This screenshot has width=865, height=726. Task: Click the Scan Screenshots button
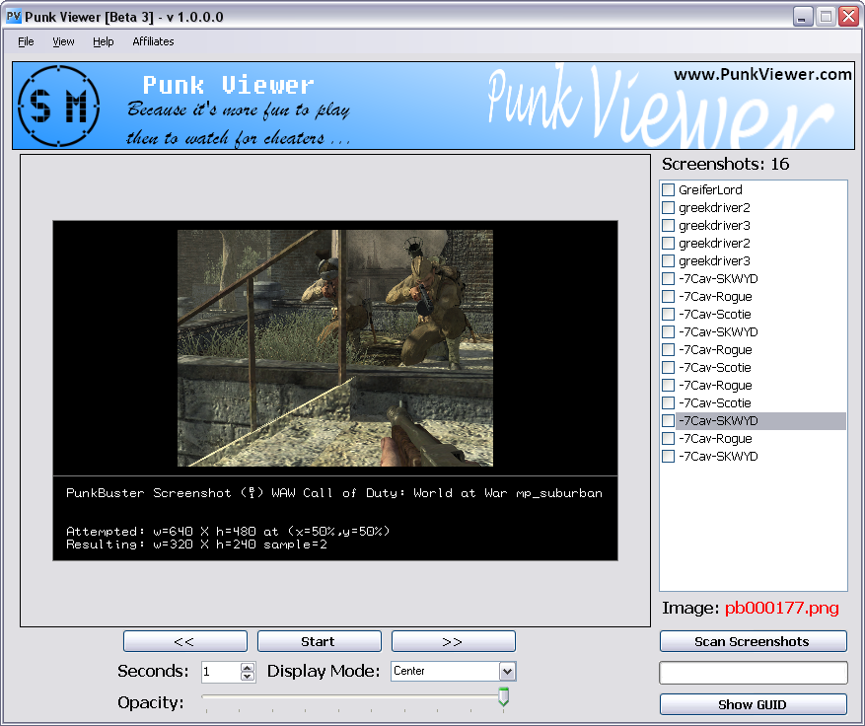pyautogui.click(x=753, y=641)
